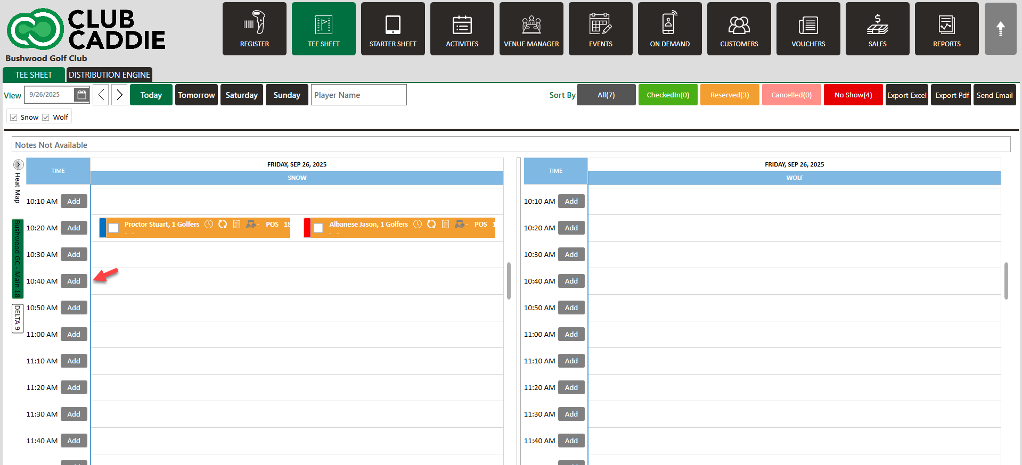Tick the Albanese Jason booking checkbox
The height and width of the screenshot is (465, 1022).
coord(318,228)
